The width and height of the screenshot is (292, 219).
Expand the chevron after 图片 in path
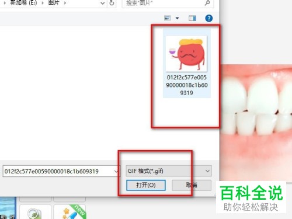point(65,3)
